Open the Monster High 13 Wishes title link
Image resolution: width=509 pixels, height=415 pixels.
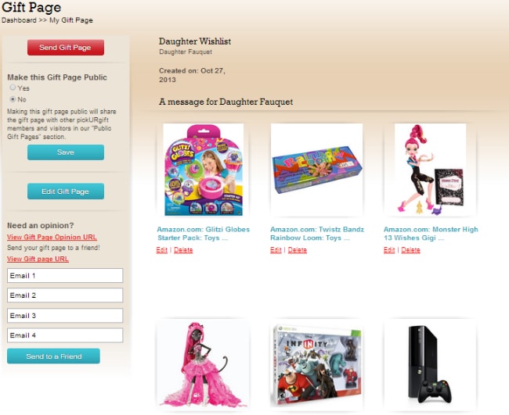(431, 234)
